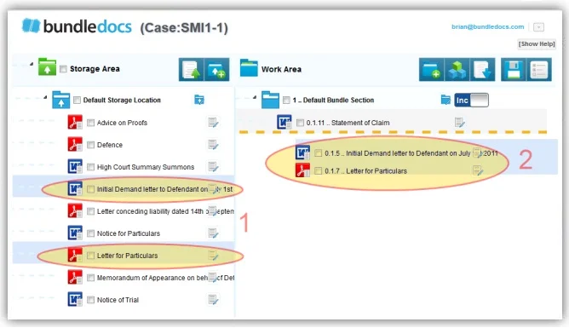Screen dimensions: 569x328
Task: Click the blue Work Area folder icon
Action: [x=249, y=68]
